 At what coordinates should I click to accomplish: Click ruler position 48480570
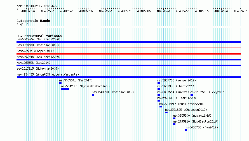(x=124, y=11)
